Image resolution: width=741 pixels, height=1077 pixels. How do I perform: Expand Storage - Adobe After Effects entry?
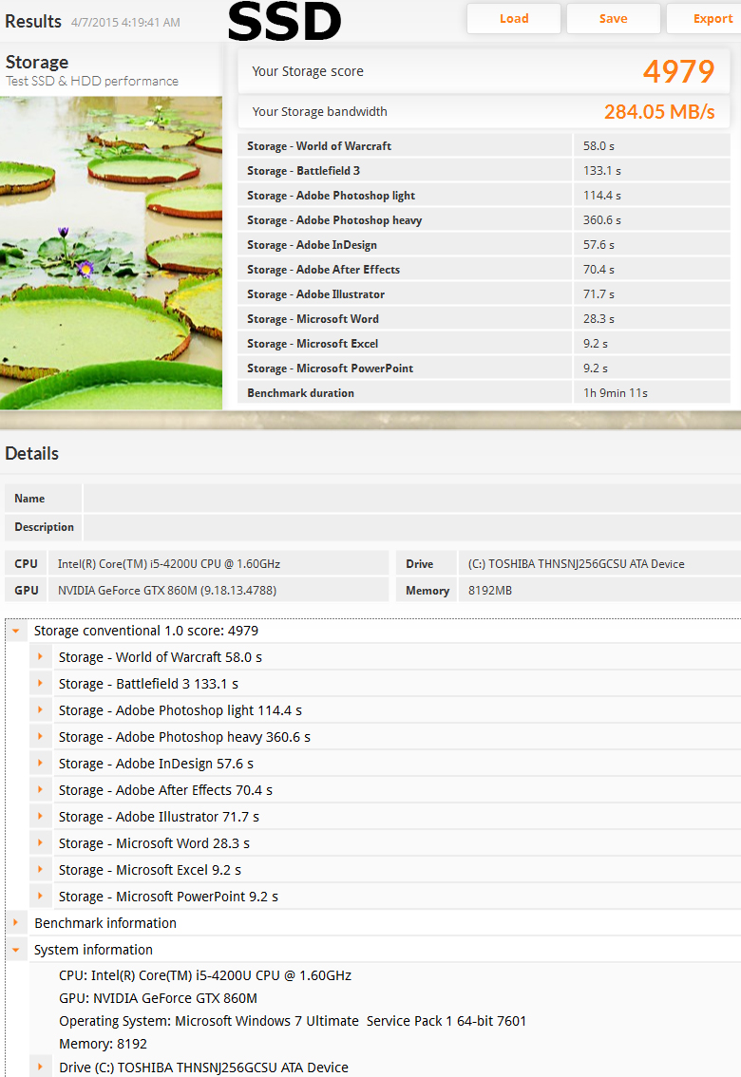40,790
